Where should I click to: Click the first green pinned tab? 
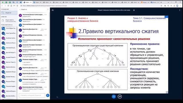(x=3, y=2)
